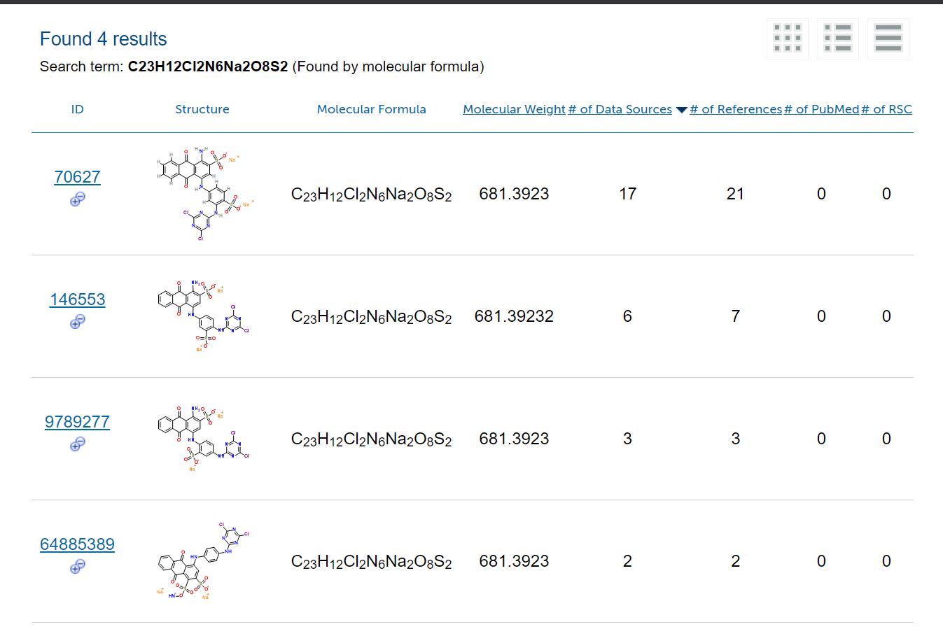The width and height of the screenshot is (943, 643).
Task: Sort by # of PubMed column
Action: point(821,109)
